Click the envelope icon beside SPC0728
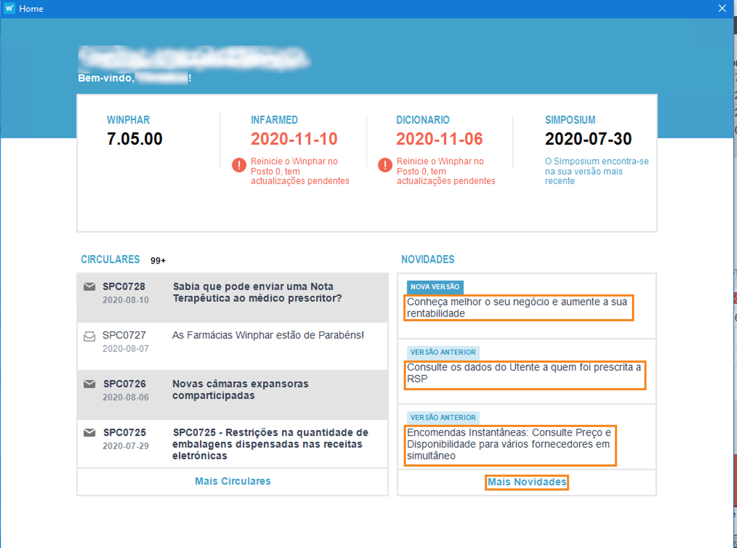The width and height of the screenshot is (737, 548). click(89, 287)
